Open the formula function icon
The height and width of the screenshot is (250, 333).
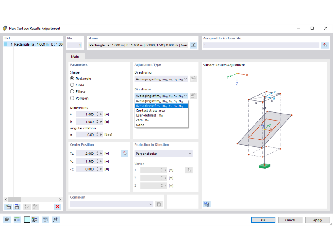[x=56, y=220]
